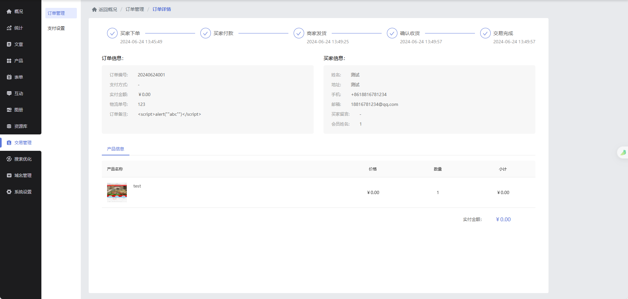Click the 交易管理 clipboard icon in sidebar
The image size is (628, 299).
(9, 143)
